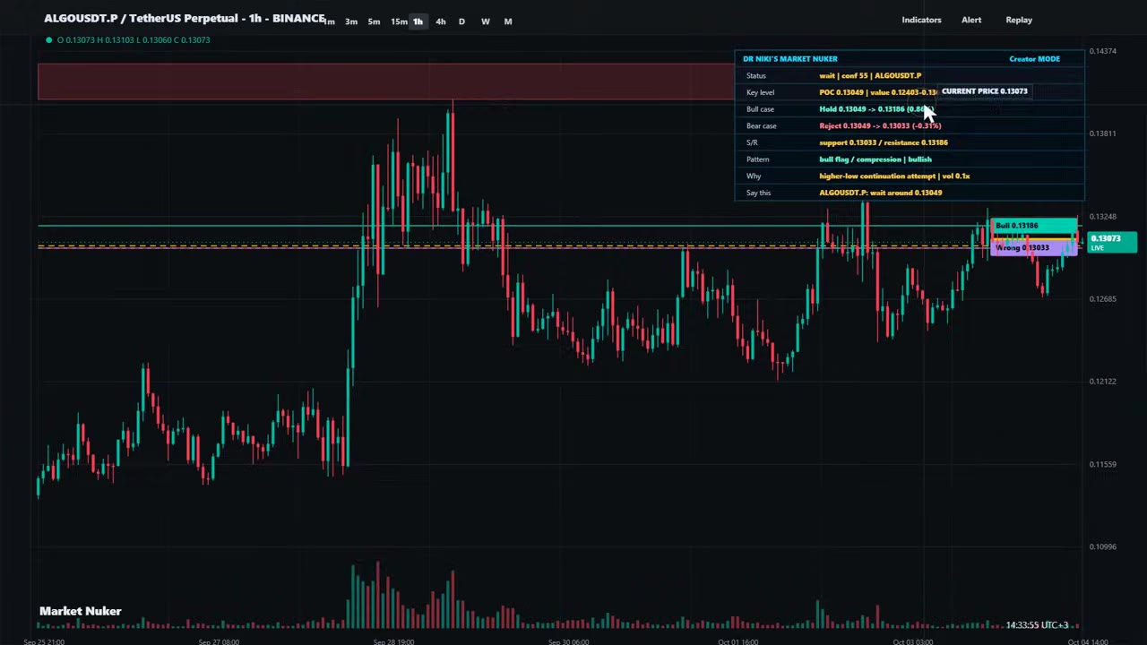This screenshot has width=1147, height=645.
Task: Click the Status value 'wait | conf 55'
Action: (870, 76)
